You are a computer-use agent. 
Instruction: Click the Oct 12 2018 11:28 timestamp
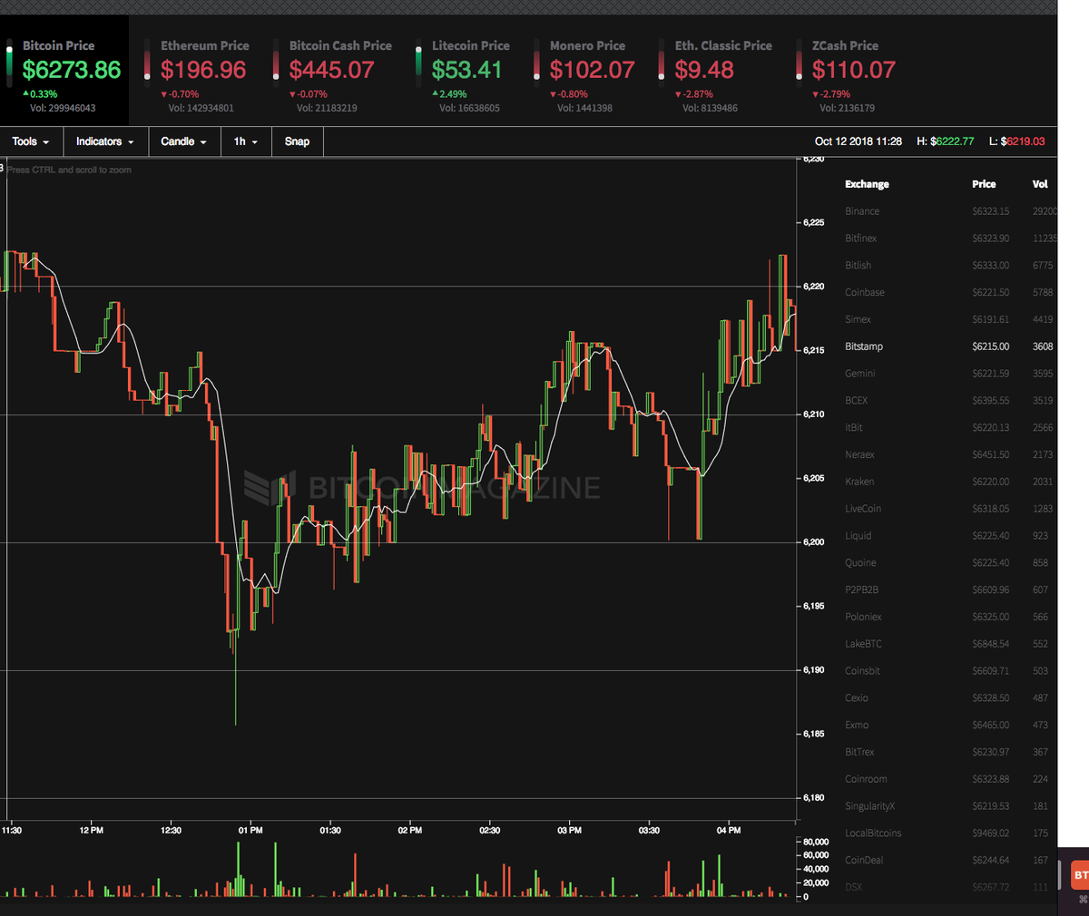pos(858,141)
